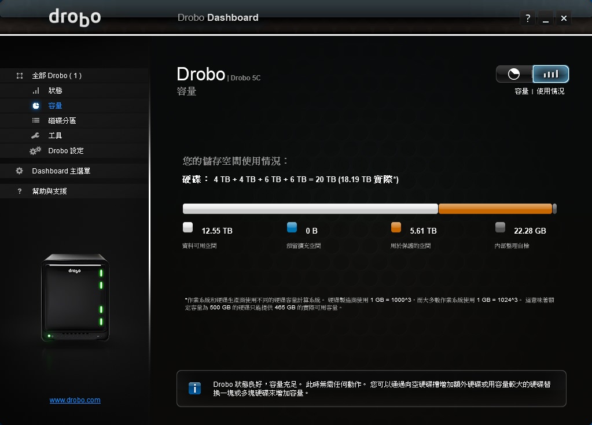The image size is (592, 425).
Task: Open 全部 Drobo ( 1 ) in sidebar
Action: coord(75,76)
